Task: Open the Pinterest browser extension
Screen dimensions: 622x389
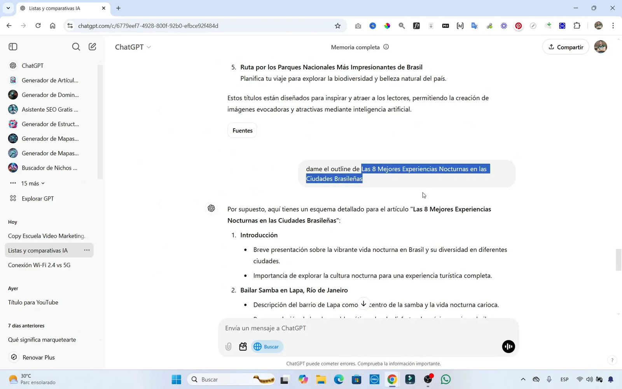Action: (518, 26)
